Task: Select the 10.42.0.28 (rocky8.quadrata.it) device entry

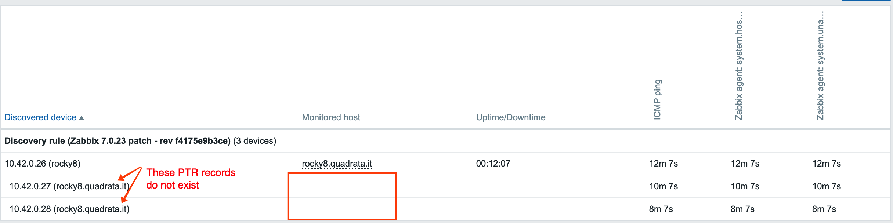Action: [x=69, y=209]
